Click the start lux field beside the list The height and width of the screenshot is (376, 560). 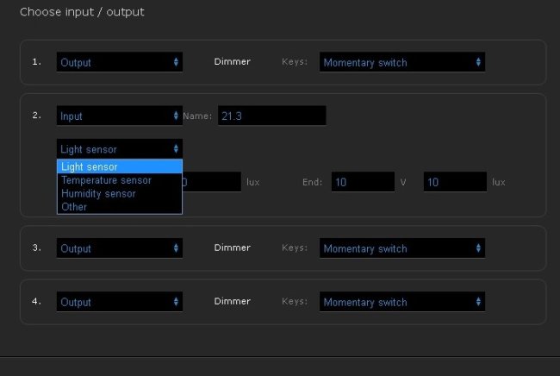coord(212,182)
